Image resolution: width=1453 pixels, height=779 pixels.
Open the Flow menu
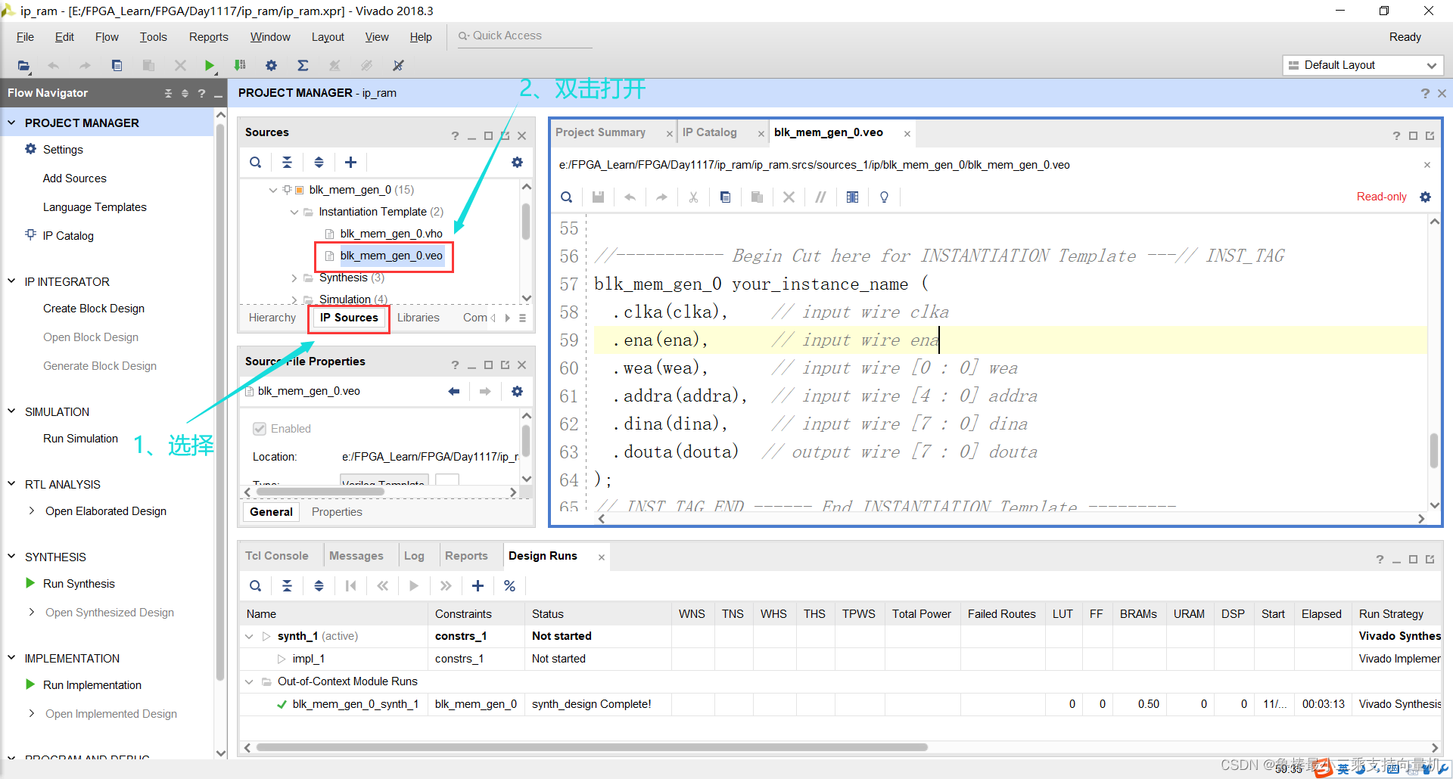(x=107, y=37)
